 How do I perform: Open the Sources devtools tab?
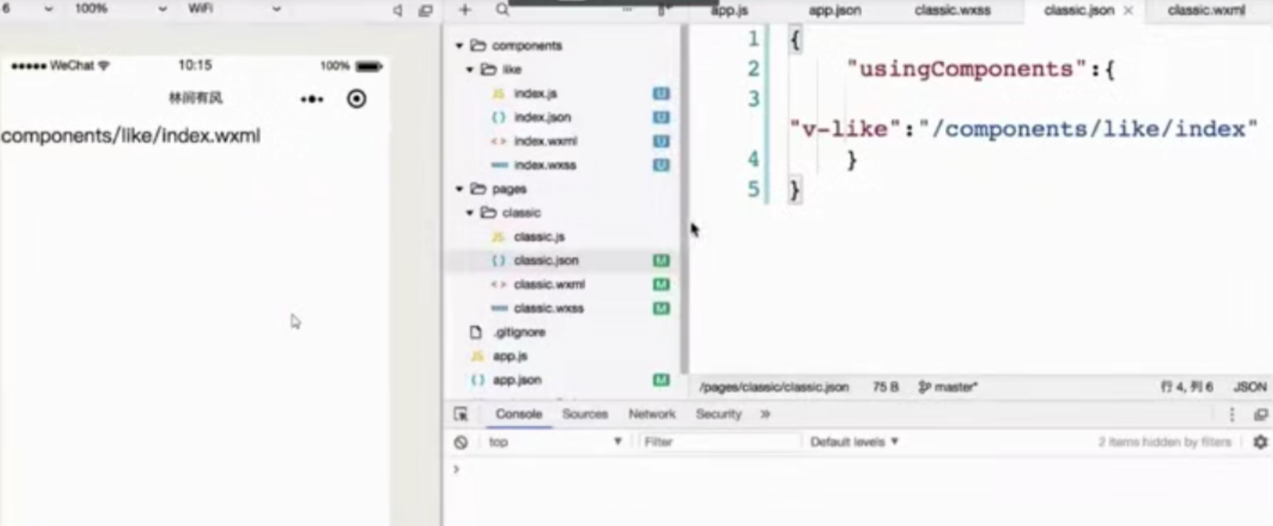pyautogui.click(x=585, y=413)
